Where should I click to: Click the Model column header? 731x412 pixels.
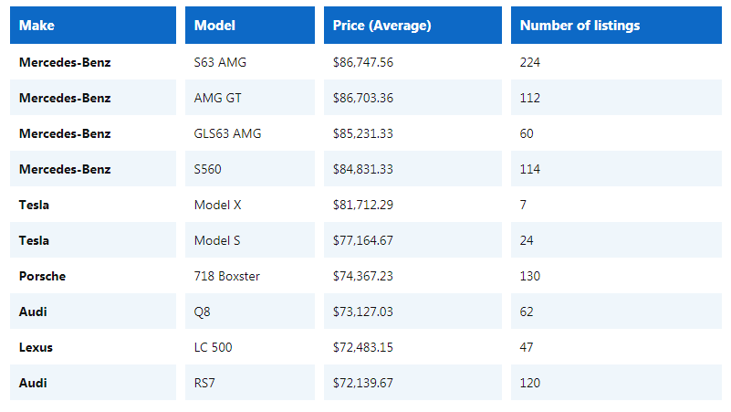coord(250,26)
